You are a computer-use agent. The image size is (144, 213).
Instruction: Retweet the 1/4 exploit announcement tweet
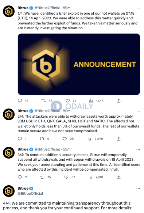[43, 101]
